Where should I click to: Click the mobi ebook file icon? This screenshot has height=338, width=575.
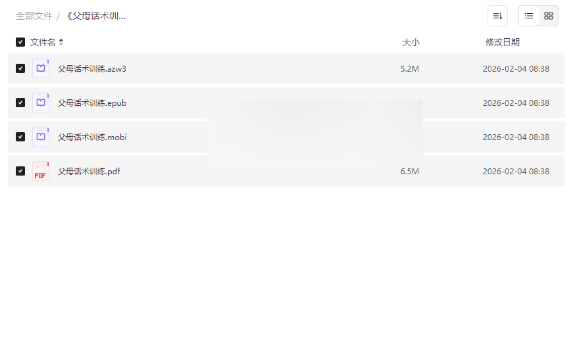(41, 137)
